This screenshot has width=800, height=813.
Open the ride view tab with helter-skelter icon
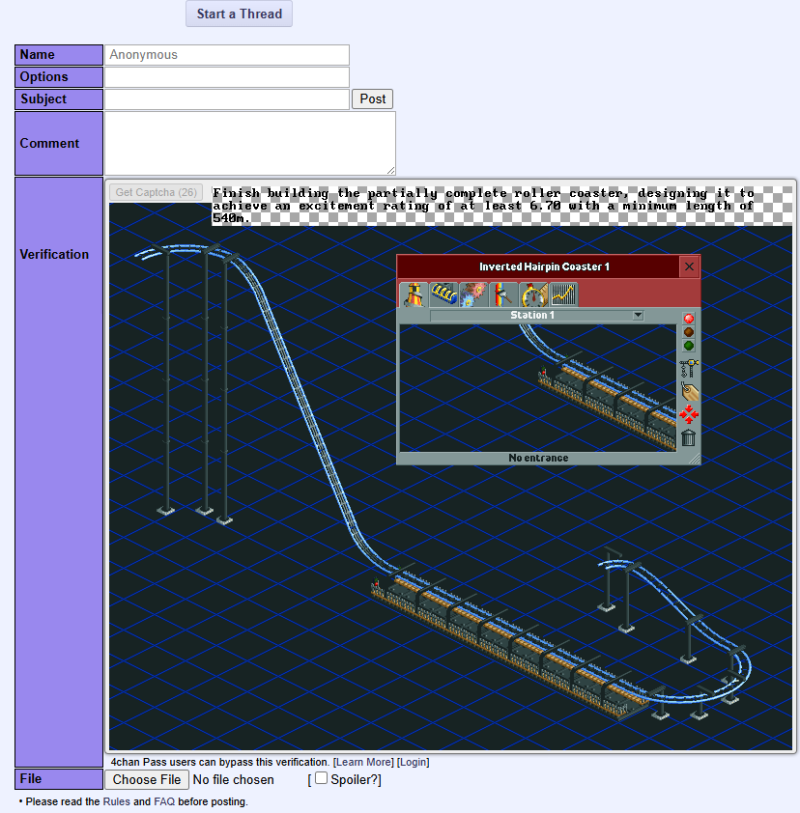[414, 294]
